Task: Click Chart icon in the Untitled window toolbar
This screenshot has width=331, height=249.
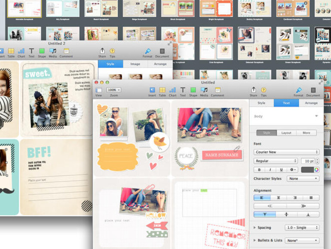Action: coord(172,90)
